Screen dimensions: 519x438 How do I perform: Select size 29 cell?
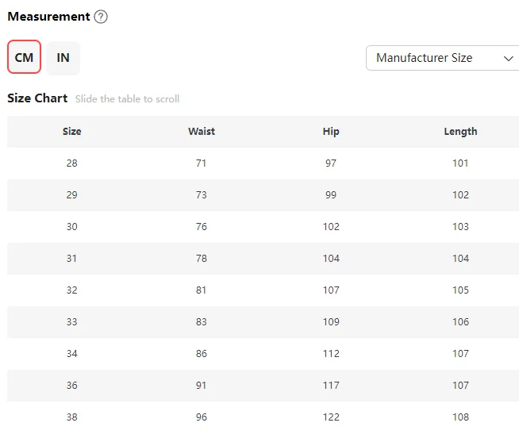pyautogui.click(x=72, y=195)
